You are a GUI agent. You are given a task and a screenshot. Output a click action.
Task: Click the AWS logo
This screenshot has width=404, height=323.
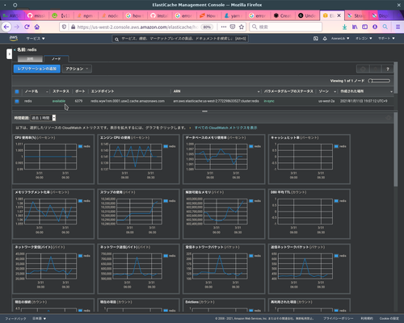(x=14, y=39)
